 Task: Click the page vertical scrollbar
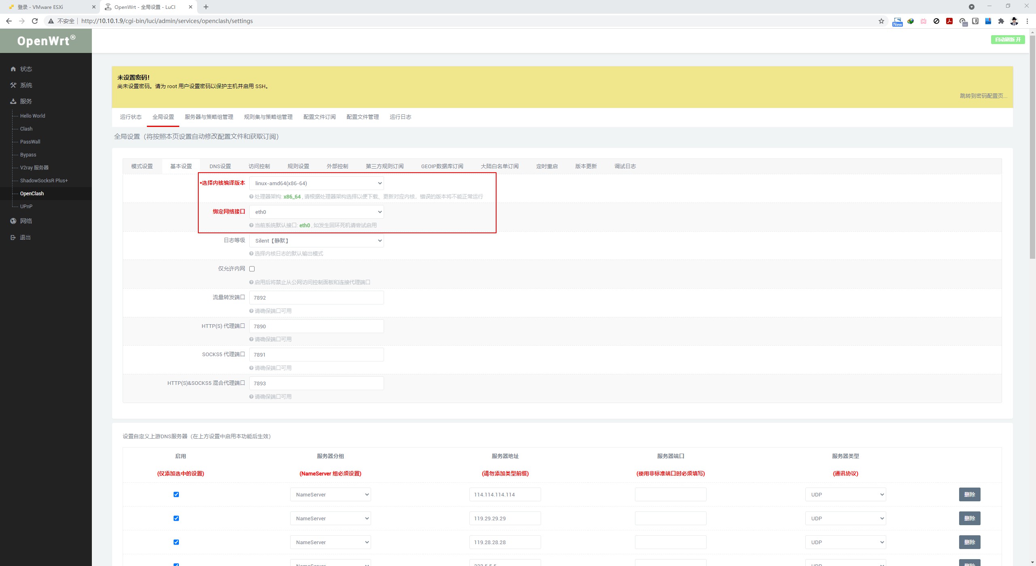pos(1032,146)
